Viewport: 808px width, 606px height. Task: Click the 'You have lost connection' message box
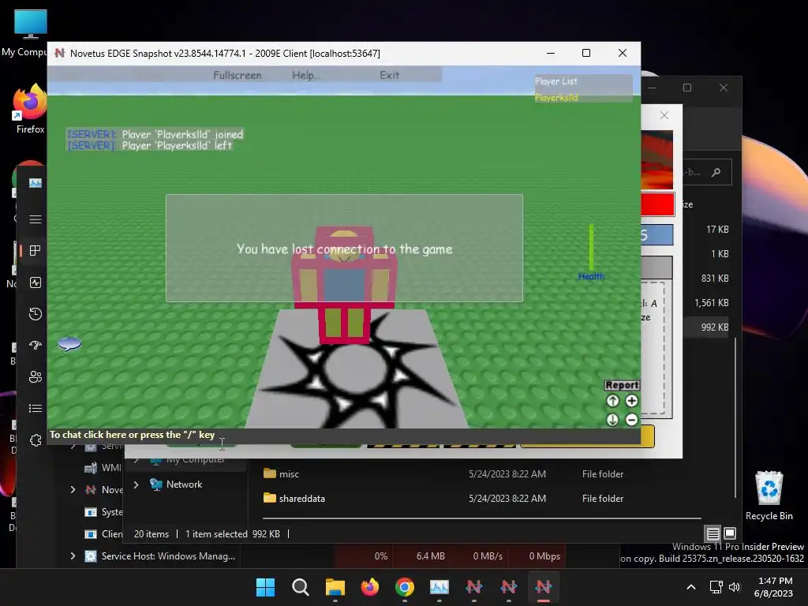point(344,248)
